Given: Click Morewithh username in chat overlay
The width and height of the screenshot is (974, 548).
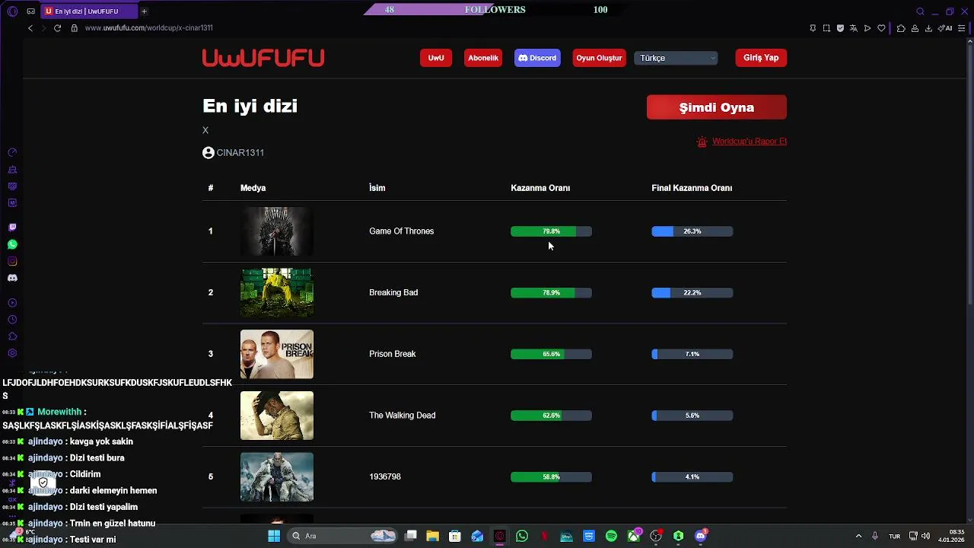Looking at the screenshot, I should (59, 412).
